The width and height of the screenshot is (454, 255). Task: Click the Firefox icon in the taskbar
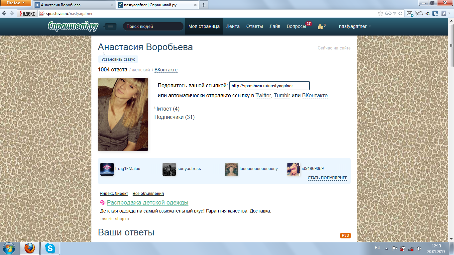tap(30, 248)
